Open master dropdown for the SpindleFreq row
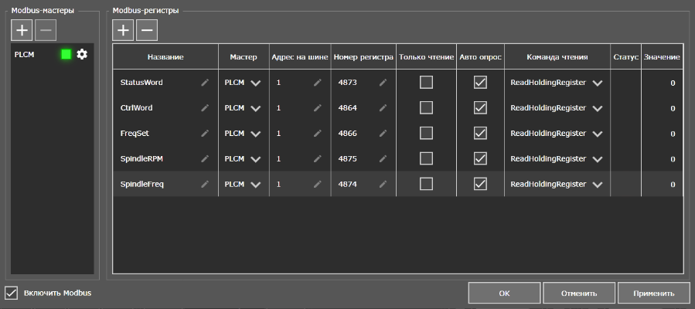 pos(255,185)
